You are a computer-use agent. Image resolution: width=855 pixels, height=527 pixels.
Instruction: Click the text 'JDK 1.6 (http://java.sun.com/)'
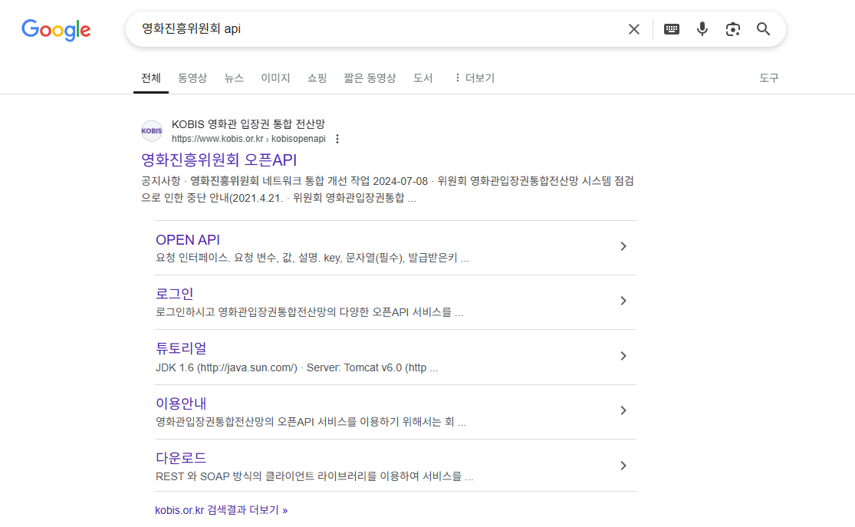(226, 367)
